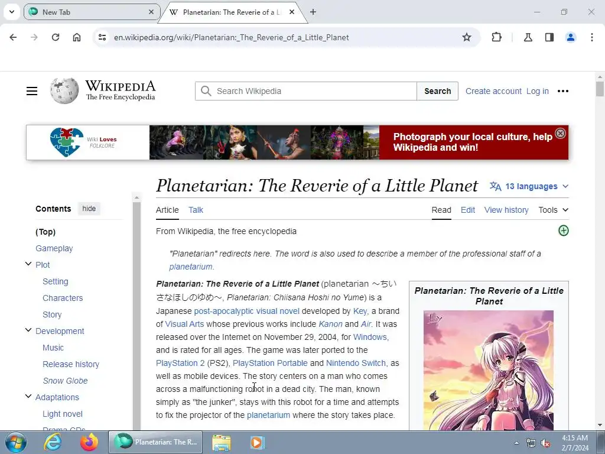Click the Wikipedia globe logo
The height and width of the screenshot is (454, 605).
64,90
